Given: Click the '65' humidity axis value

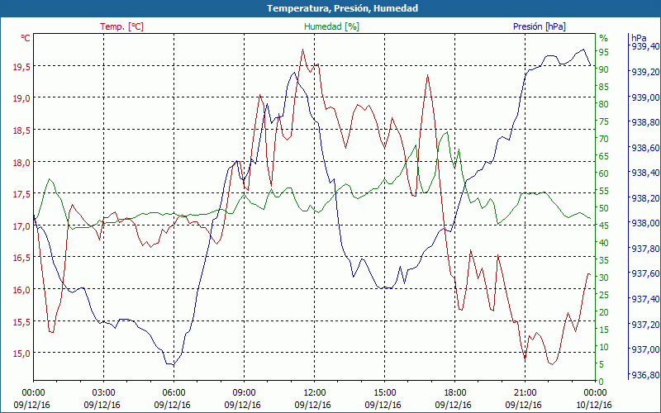Looking at the screenshot, I should coord(604,156).
